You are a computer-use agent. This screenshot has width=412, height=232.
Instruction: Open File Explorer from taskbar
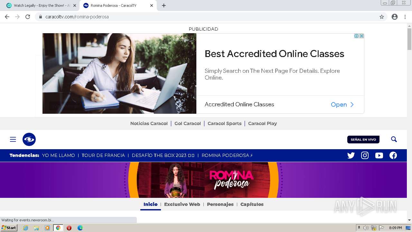(x=36, y=228)
